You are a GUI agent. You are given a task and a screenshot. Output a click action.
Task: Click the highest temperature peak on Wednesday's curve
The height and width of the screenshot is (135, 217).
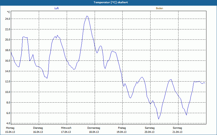(87, 16)
